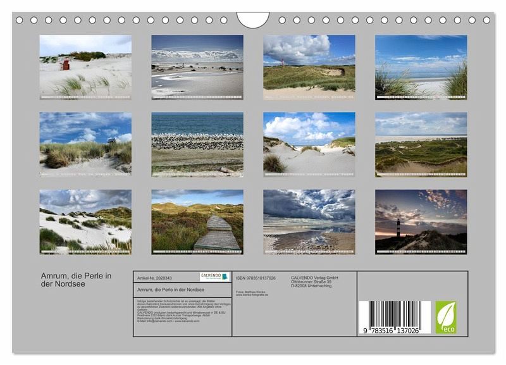Screen dimensions: 506x365
Task: Click the number '9 783516 137026' under the barcode
Action: (391, 331)
